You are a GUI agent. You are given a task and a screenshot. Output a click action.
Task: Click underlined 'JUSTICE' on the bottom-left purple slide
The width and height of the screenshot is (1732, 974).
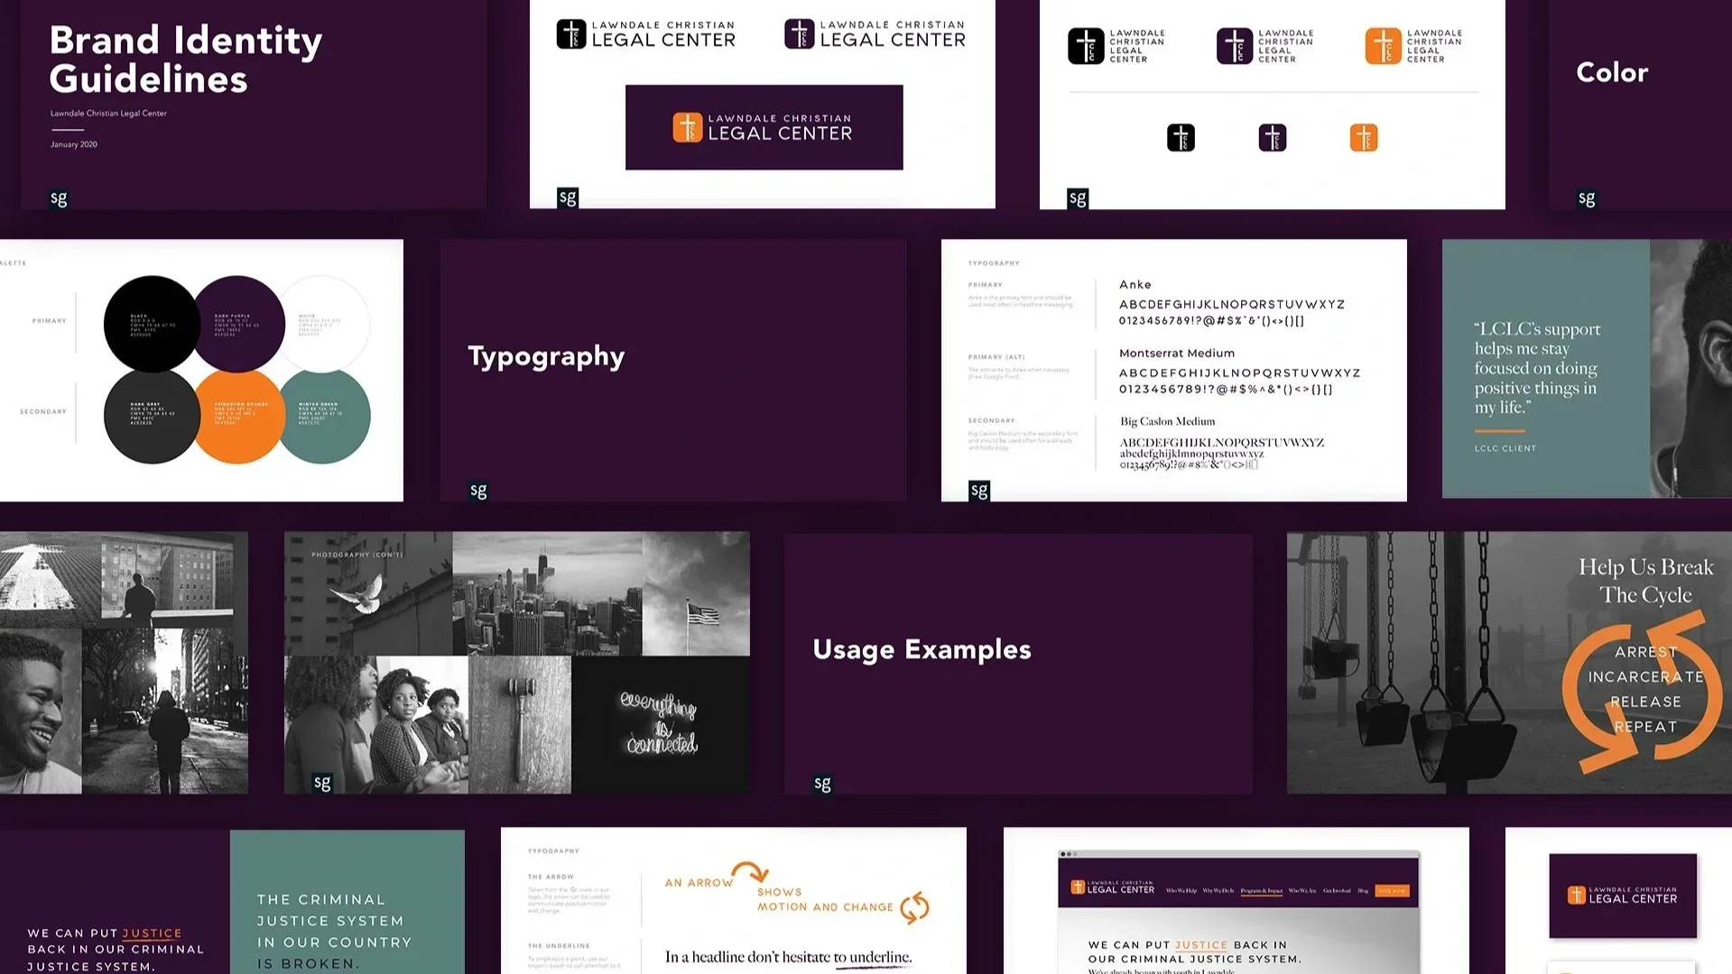(x=152, y=933)
